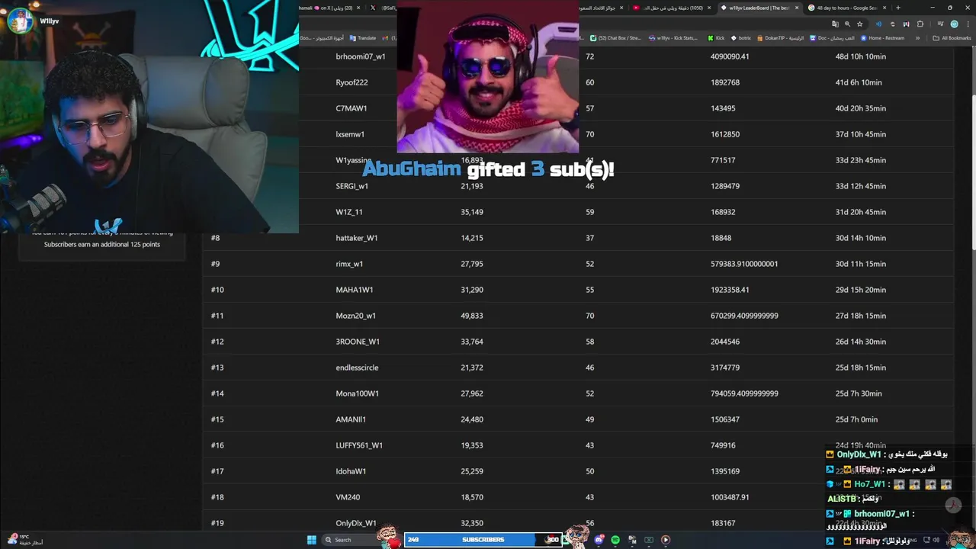This screenshot has width=976, height=549.
Task: Switch to the w1llyv LeaderBoard tab
Action: coord(759,8)
